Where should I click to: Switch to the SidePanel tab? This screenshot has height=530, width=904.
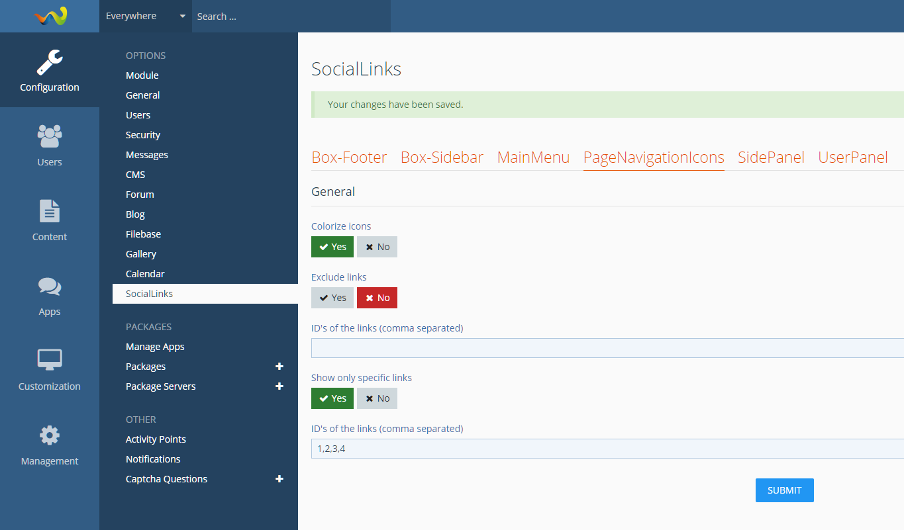click(771, 157)
